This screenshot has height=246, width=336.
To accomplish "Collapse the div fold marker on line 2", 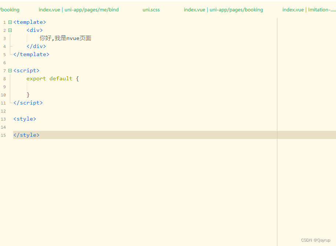I will click(x=10, y=30).
